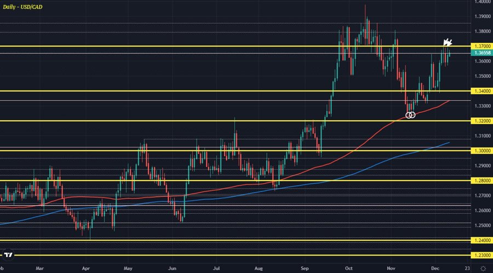Click the 1.36000 price axis label
The width and height of the screenshot is (493, 273).
tap(482, 61)
